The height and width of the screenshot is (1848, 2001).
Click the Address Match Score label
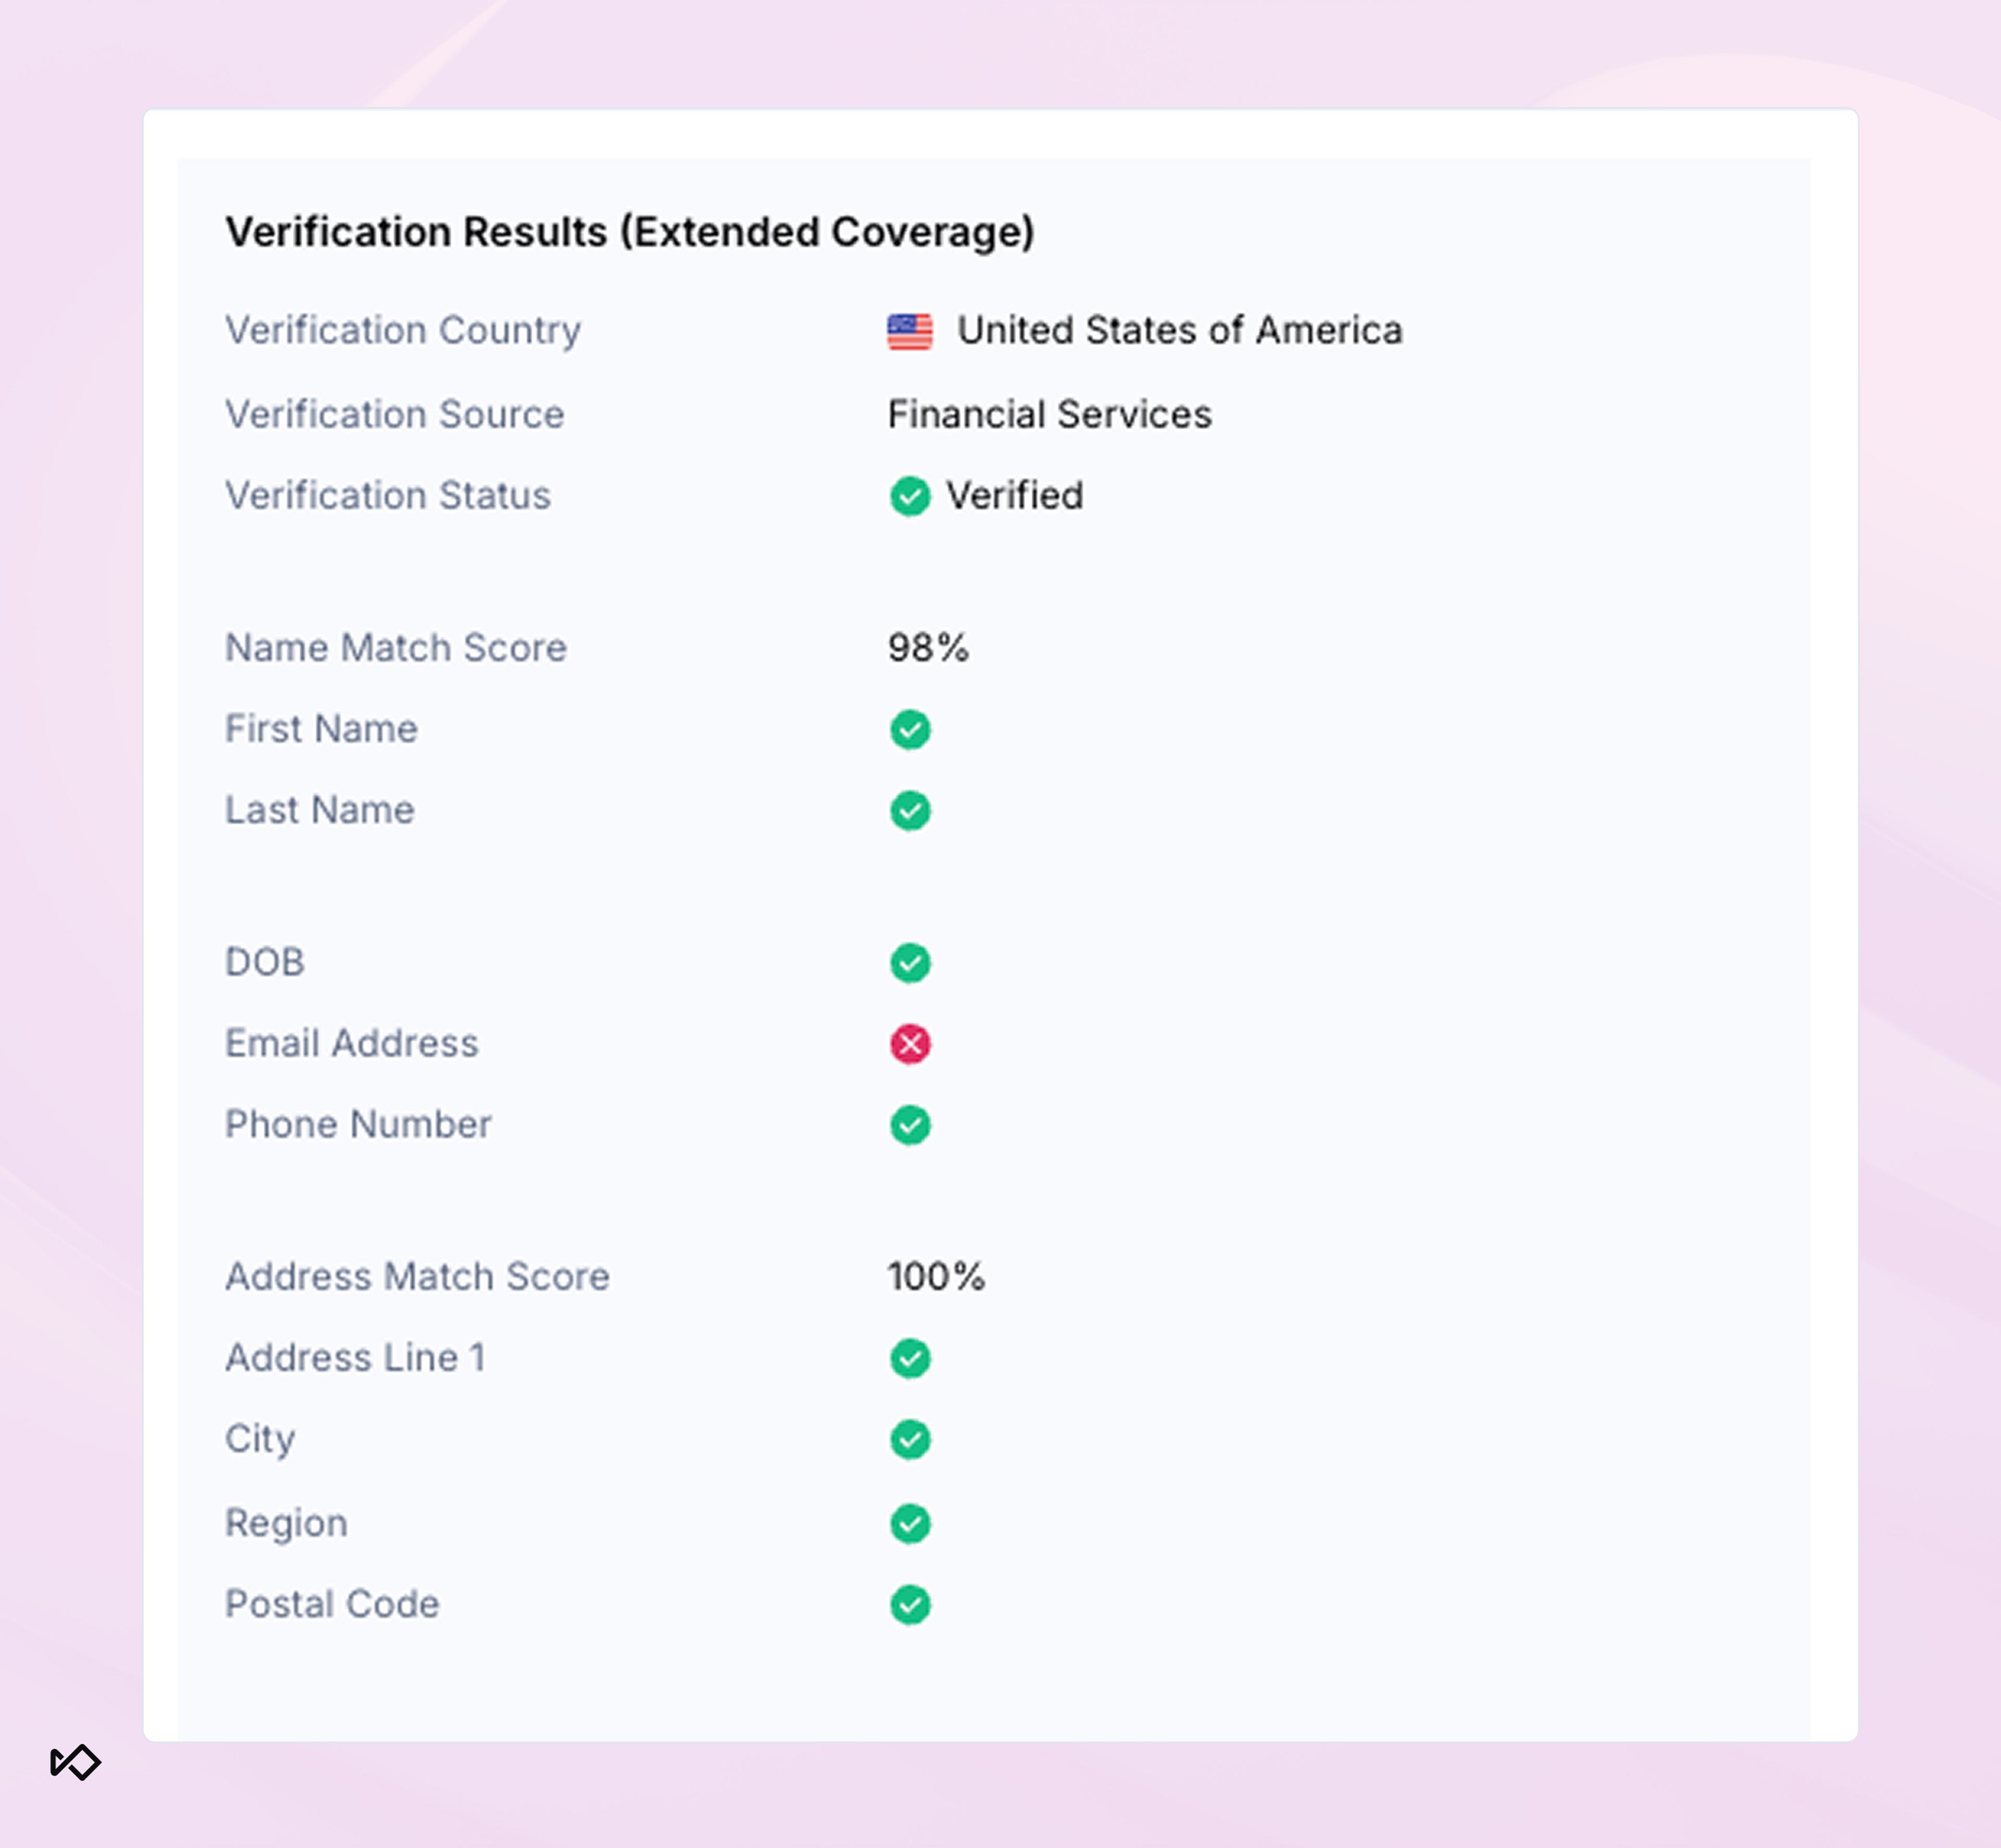click(x=417, y=1276)
